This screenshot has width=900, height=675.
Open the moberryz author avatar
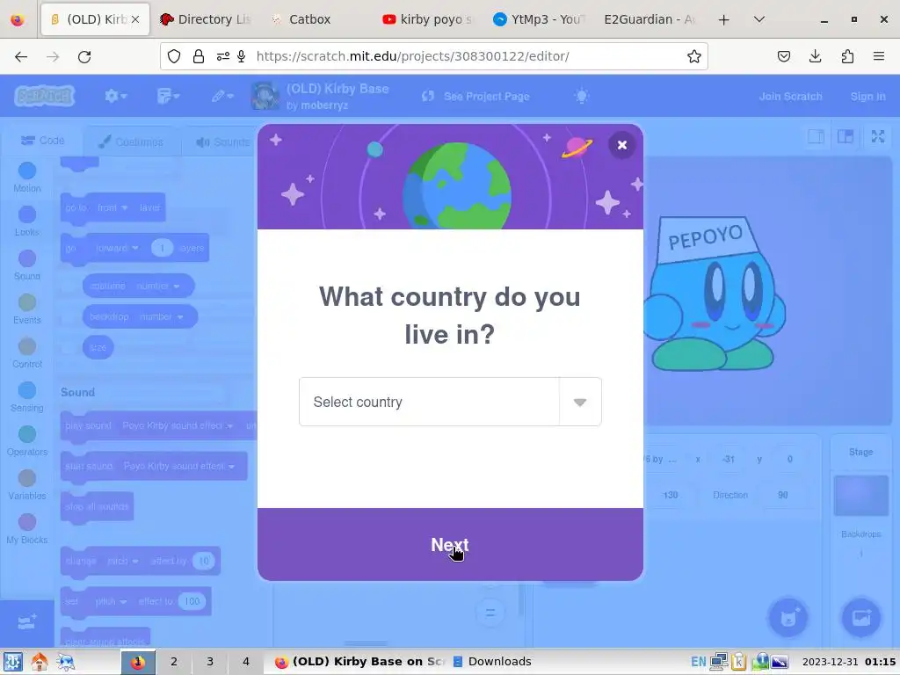[265, 96]
